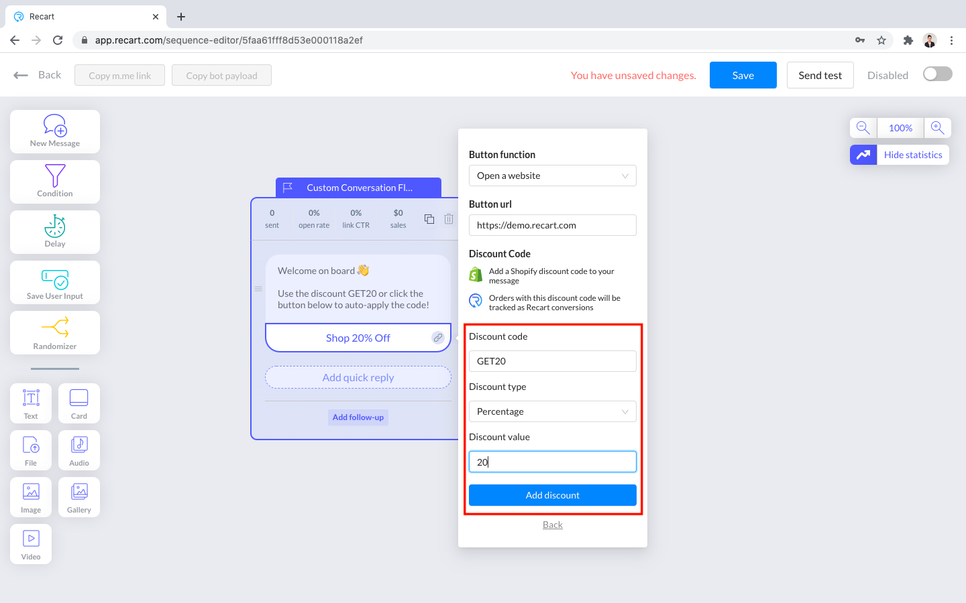Click the $0 sales statistic
966x603 pixels.
coord(398,218)
